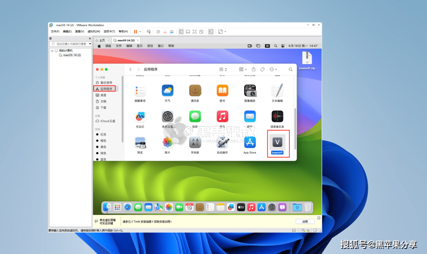Click the Finder tag icon
Screen dimensions: 427x254
pos(262,70)
